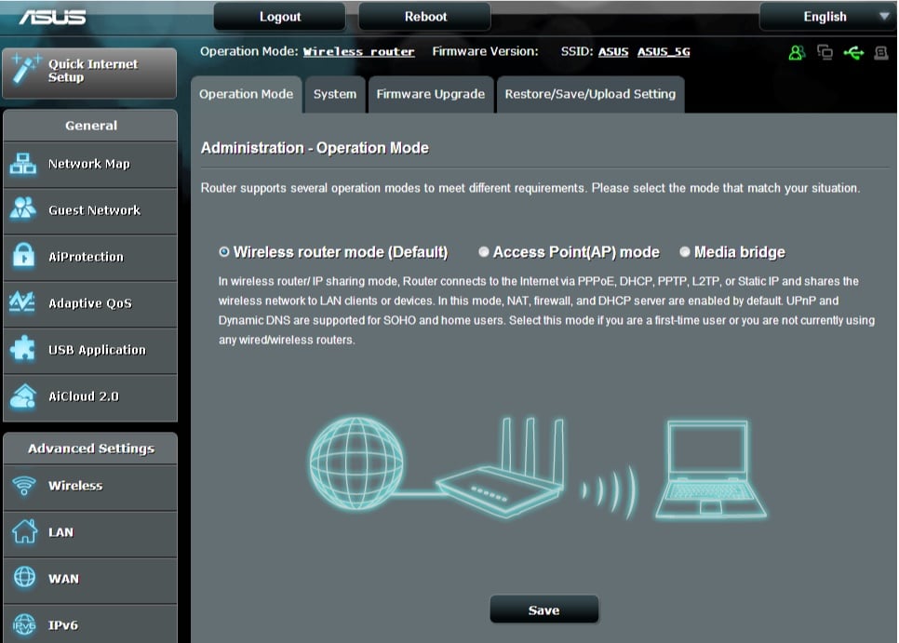Click the ASUS_5G SSID link
This screenshot has height=643, width=899.
[x=664, y=52]
